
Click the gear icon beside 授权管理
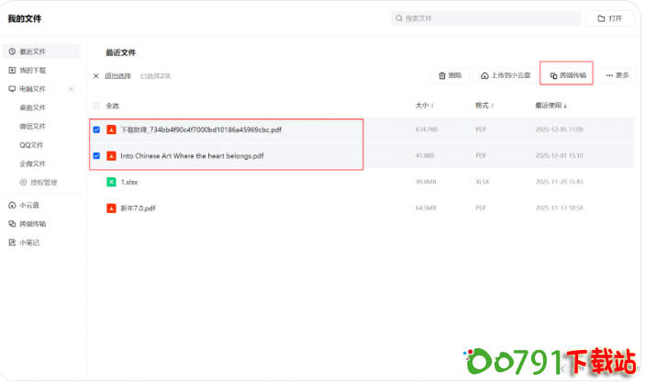pos(24,182)
